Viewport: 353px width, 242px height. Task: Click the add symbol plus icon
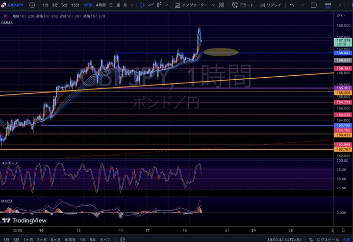(32, 5)
